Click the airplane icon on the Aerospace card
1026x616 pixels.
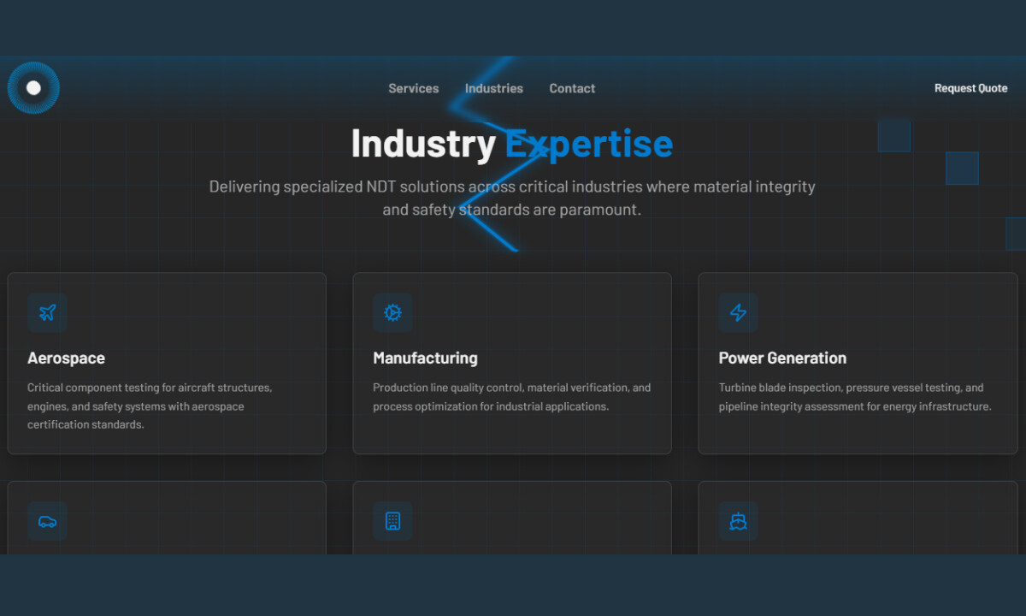point(47,312)
